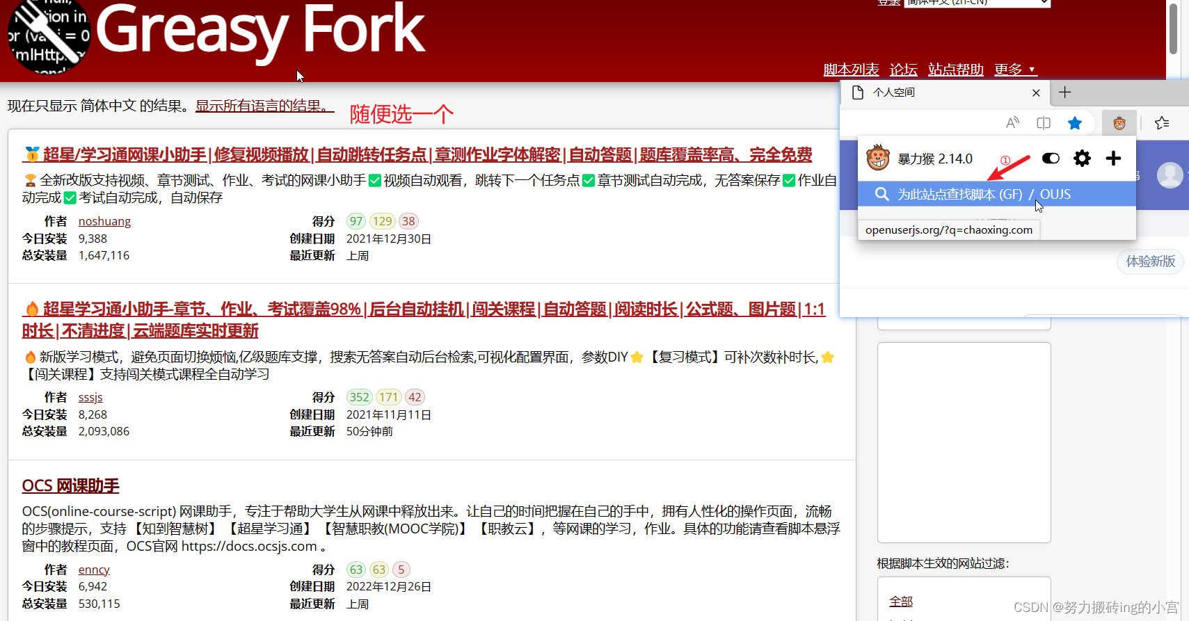Screen dimensions: 1189x621
Task: Open author sssjs profile
Action: (x=90, y=397)
